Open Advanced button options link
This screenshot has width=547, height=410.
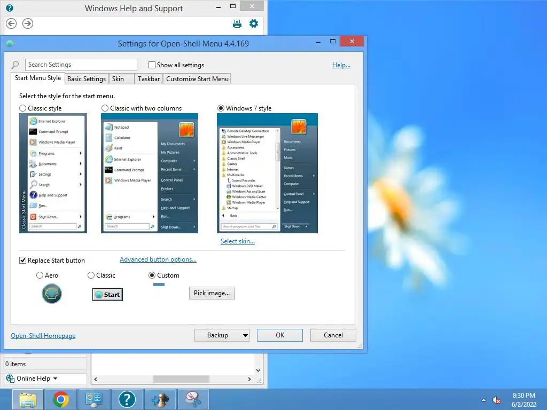point(158,259)
